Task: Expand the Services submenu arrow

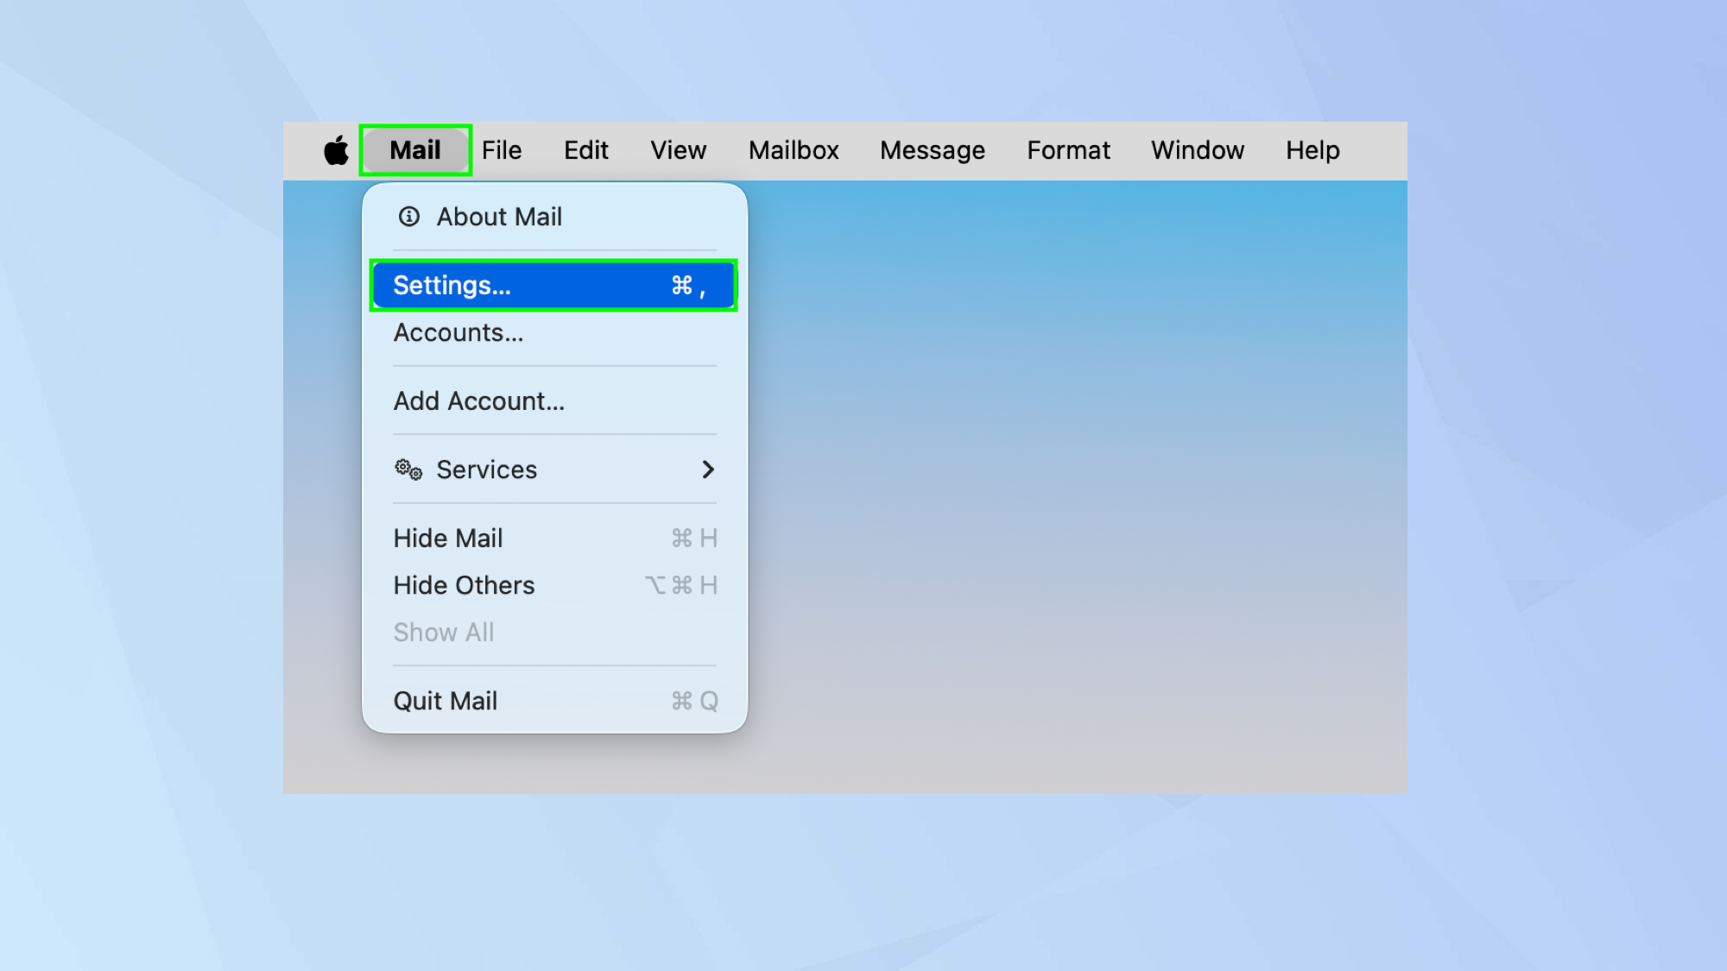Action: coord(709,470)
